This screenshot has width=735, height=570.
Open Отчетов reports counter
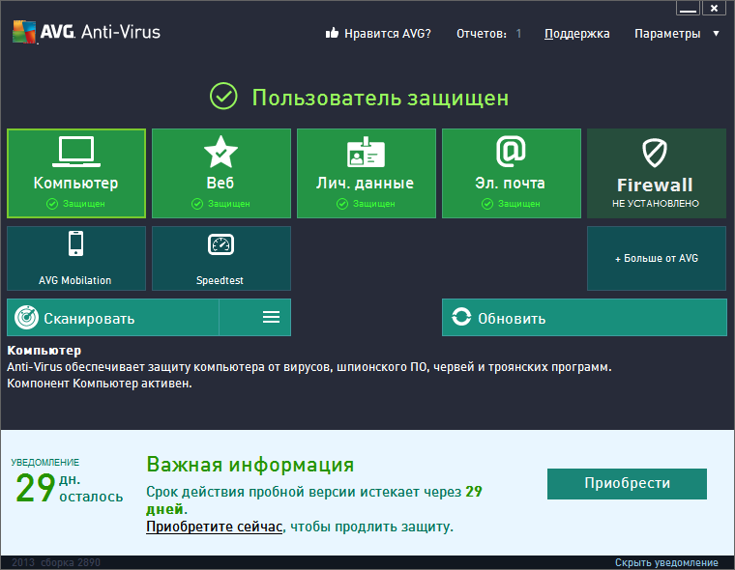(x=488, y=34)
